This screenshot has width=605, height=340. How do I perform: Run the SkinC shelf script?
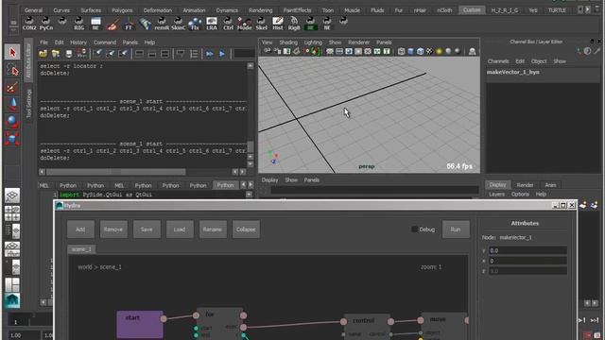[x=179, y=24]
